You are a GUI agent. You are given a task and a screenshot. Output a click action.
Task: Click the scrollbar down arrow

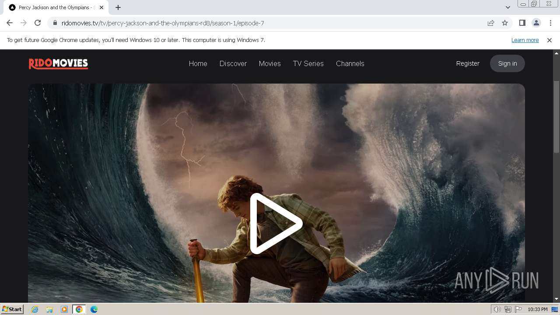point(556,299)
